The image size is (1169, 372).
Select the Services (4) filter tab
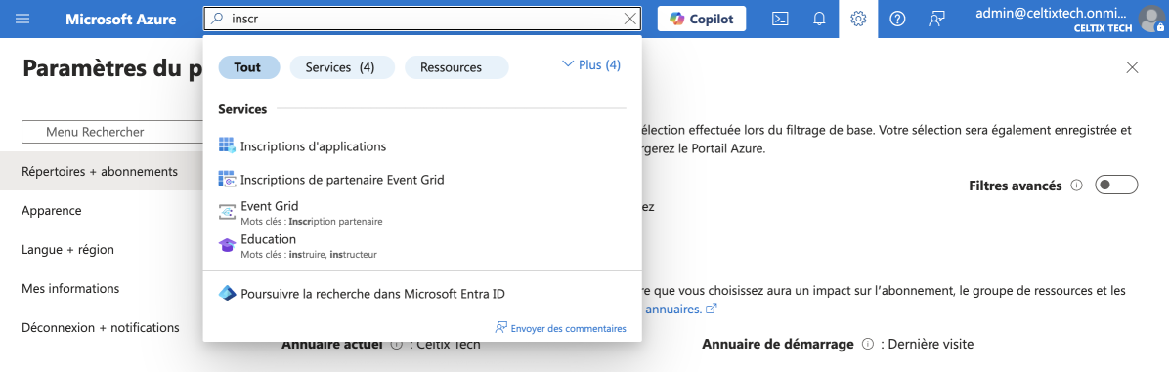(x=342, y=67)
